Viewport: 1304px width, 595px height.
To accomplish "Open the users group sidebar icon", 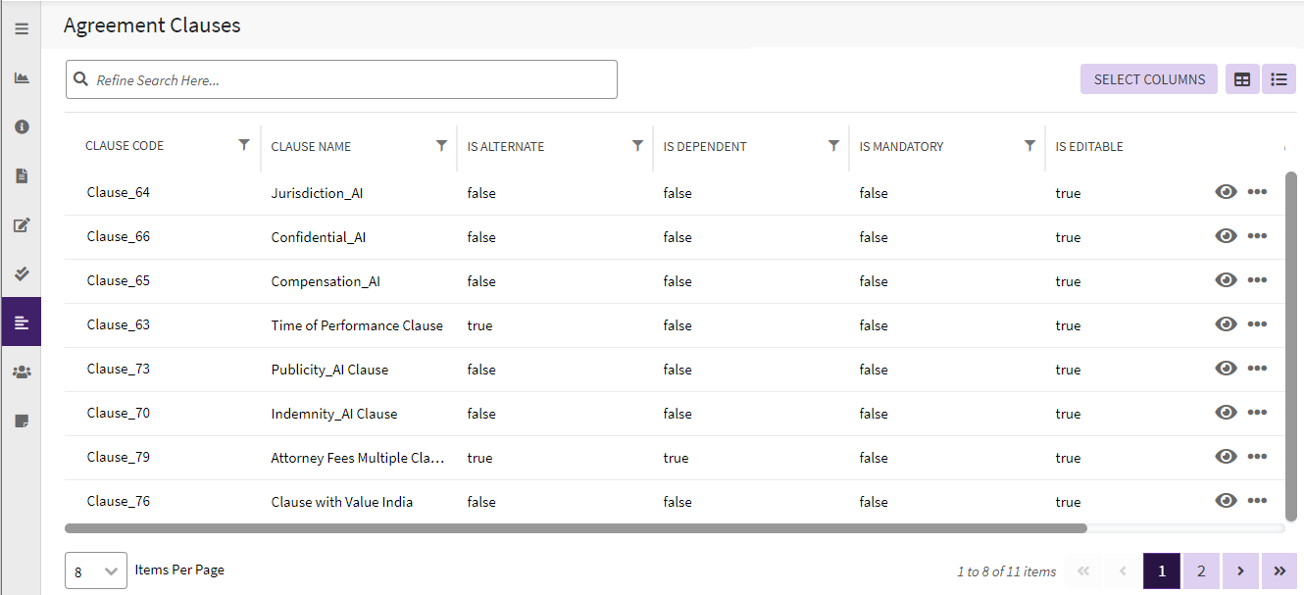I will click(22, 372).
